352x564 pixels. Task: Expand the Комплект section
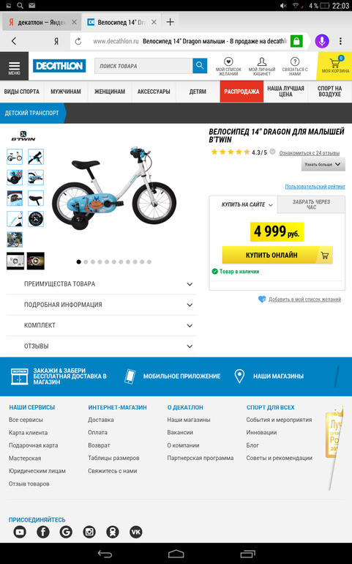(102, 325)
